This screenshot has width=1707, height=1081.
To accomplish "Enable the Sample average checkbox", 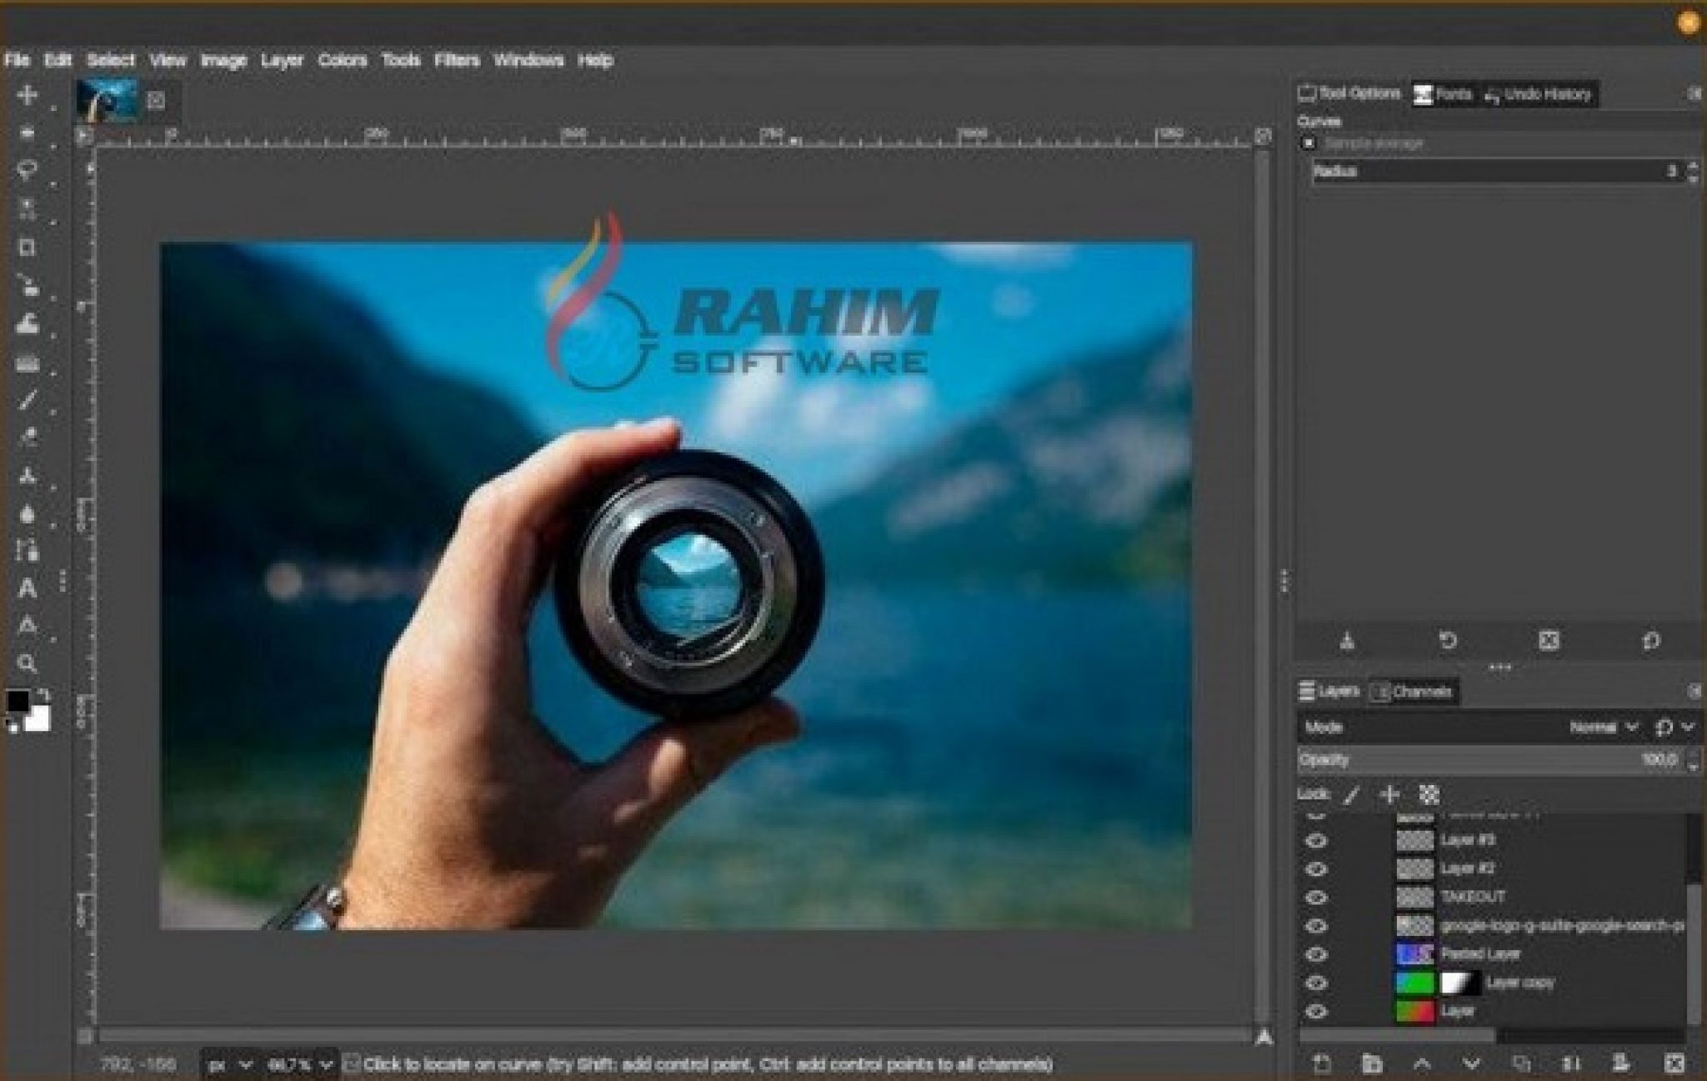I will (1309, 143).
